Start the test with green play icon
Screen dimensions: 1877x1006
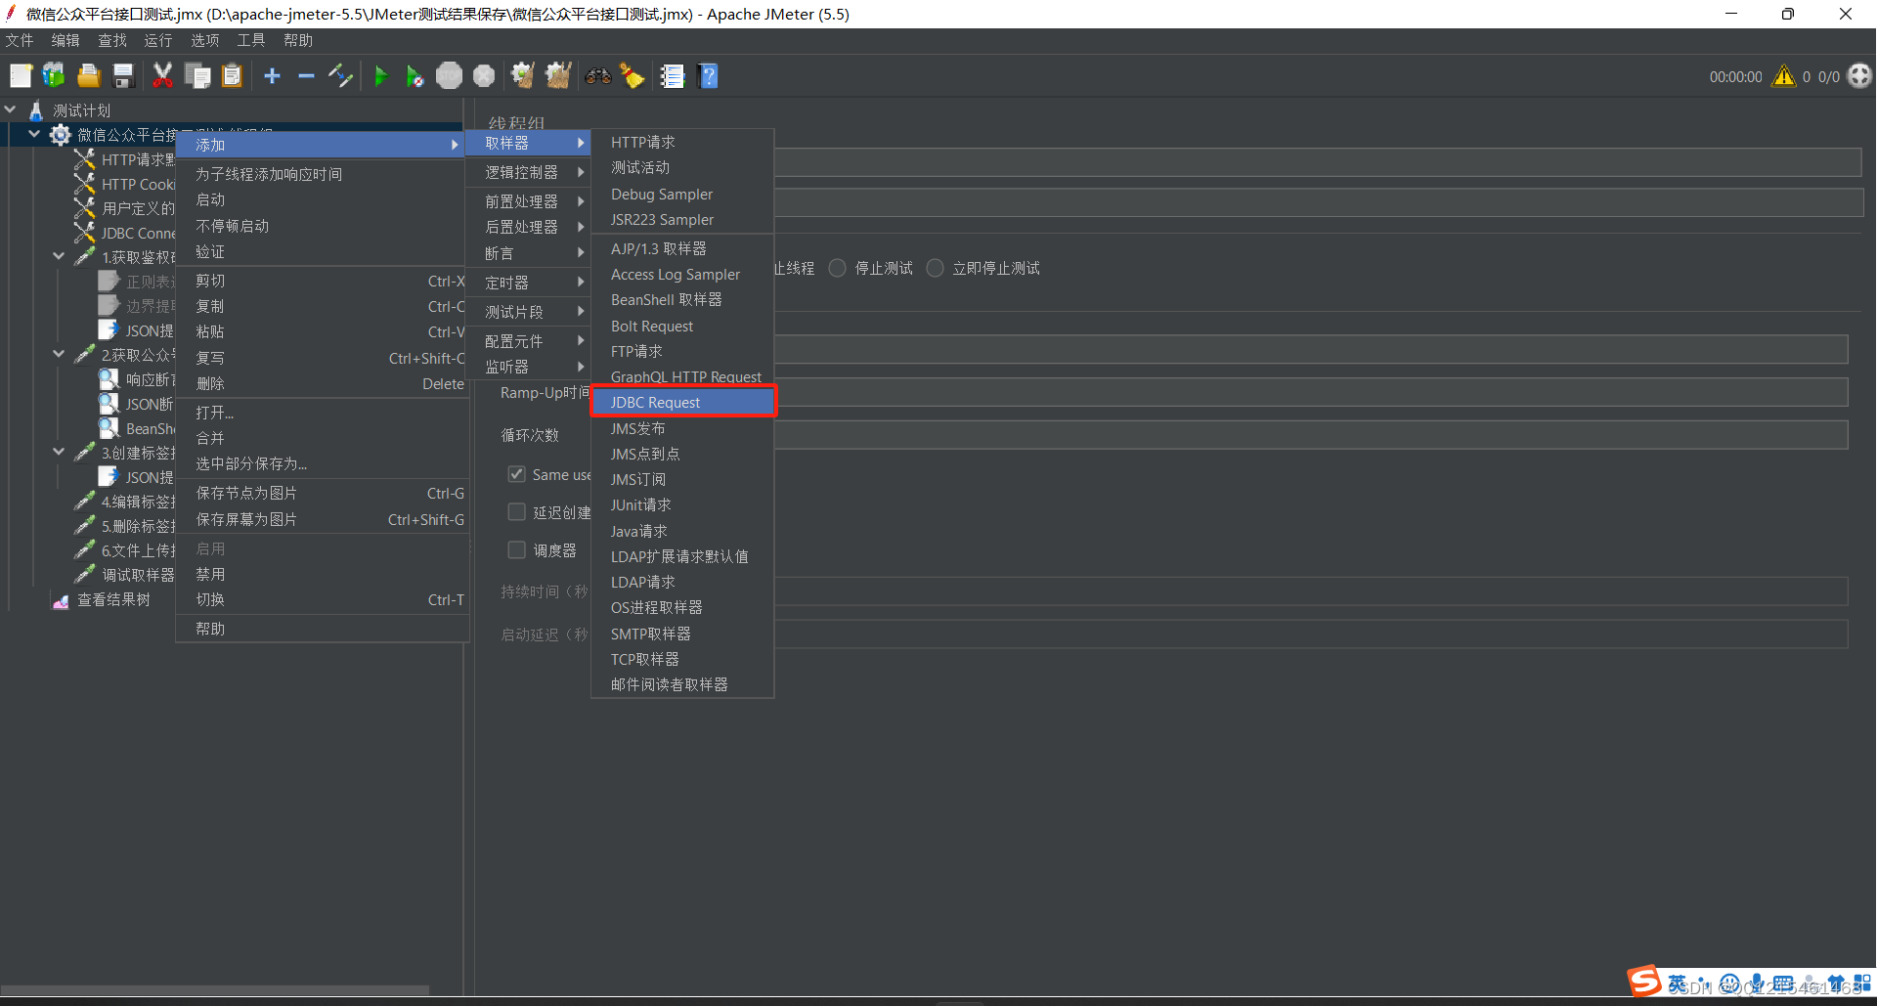pyautogui.click(x=380, y=76)
